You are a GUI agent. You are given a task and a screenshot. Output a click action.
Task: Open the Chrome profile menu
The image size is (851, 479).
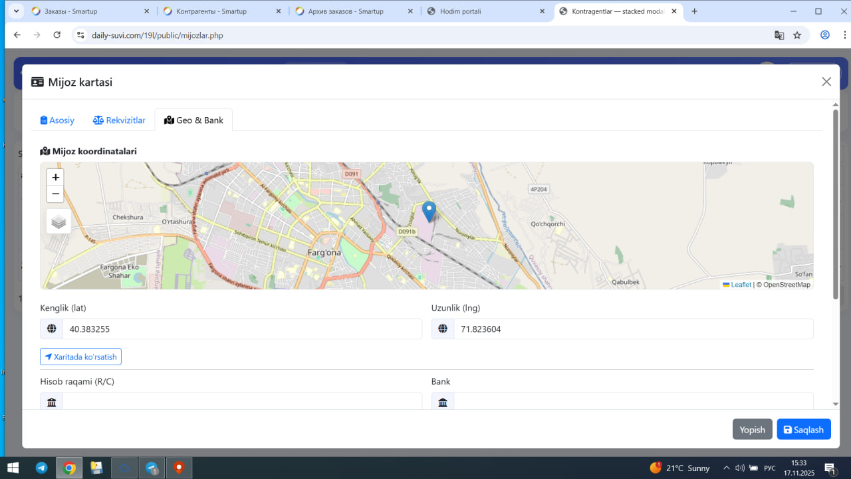click(825, 35)
